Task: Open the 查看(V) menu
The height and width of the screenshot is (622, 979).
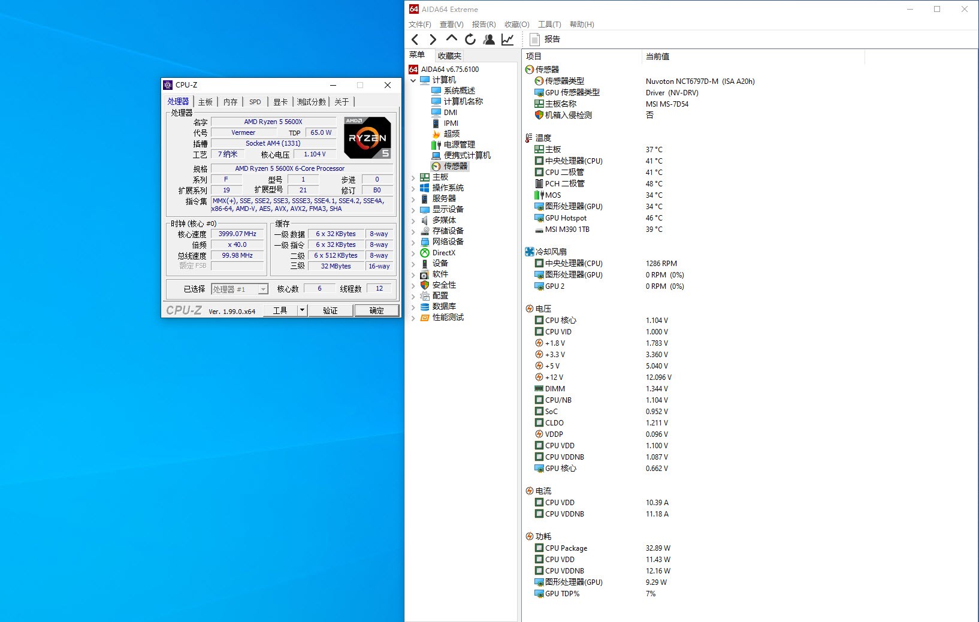Action: [x=452, y=25]
